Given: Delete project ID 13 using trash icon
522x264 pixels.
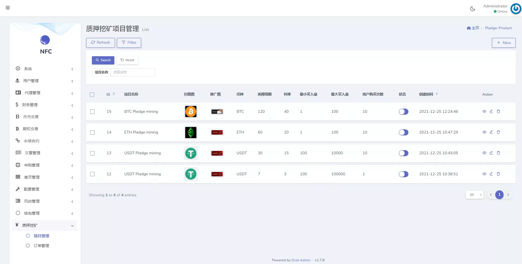Looking at the screenshot, I should 498,153.
